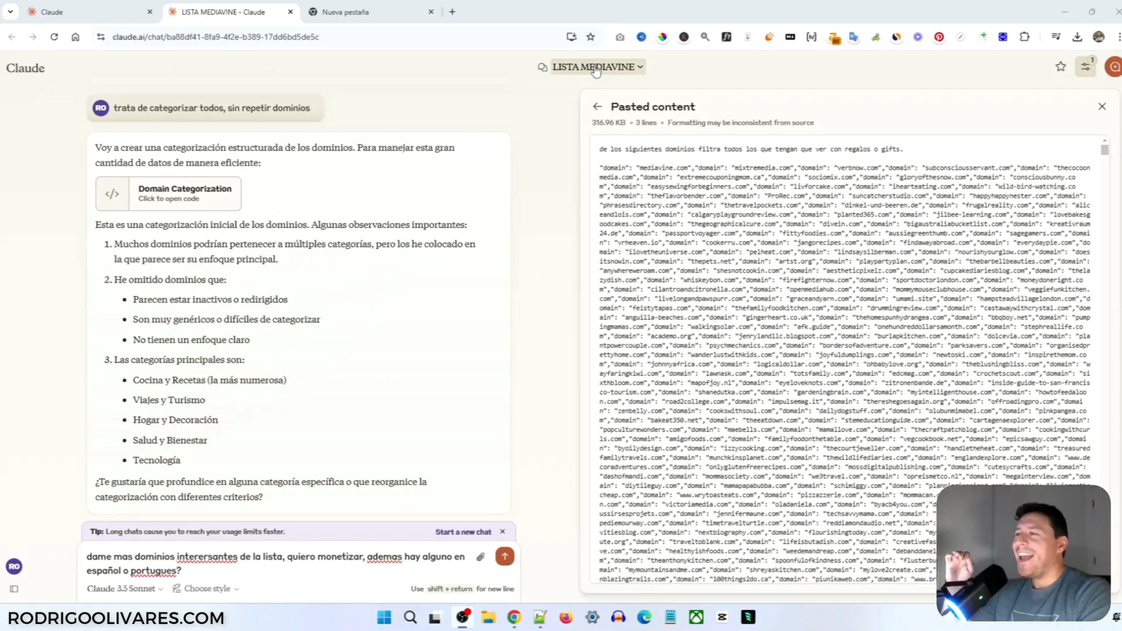1122x631 pixels.
Task: Close the Pasted content panel
Action: (1101, 106)
